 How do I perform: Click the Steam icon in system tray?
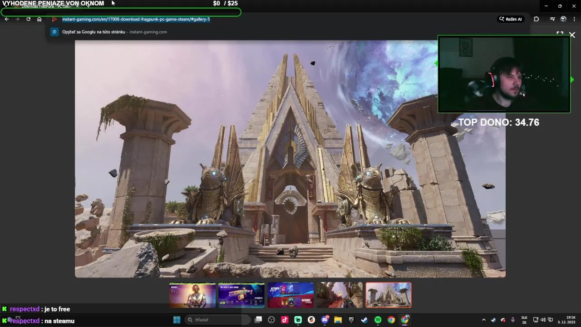coord(493,320)
